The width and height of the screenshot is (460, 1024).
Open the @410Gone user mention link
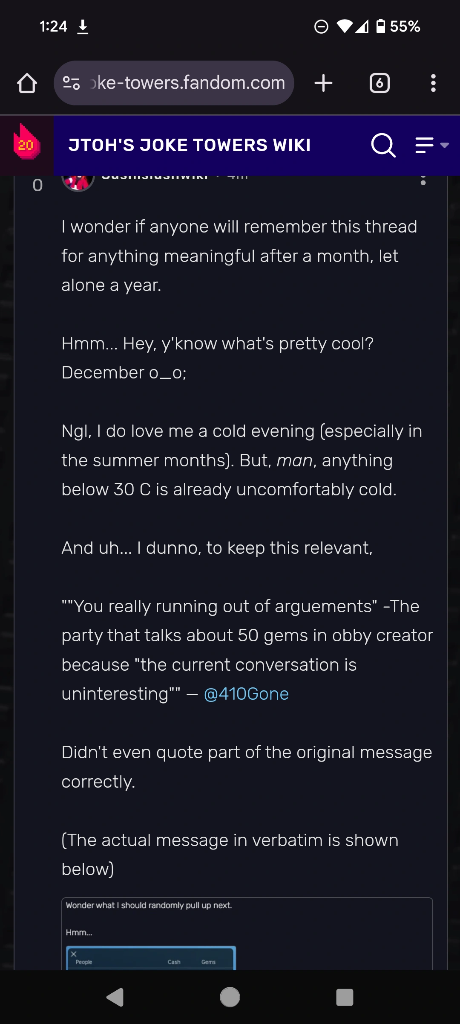pos(246,694)
